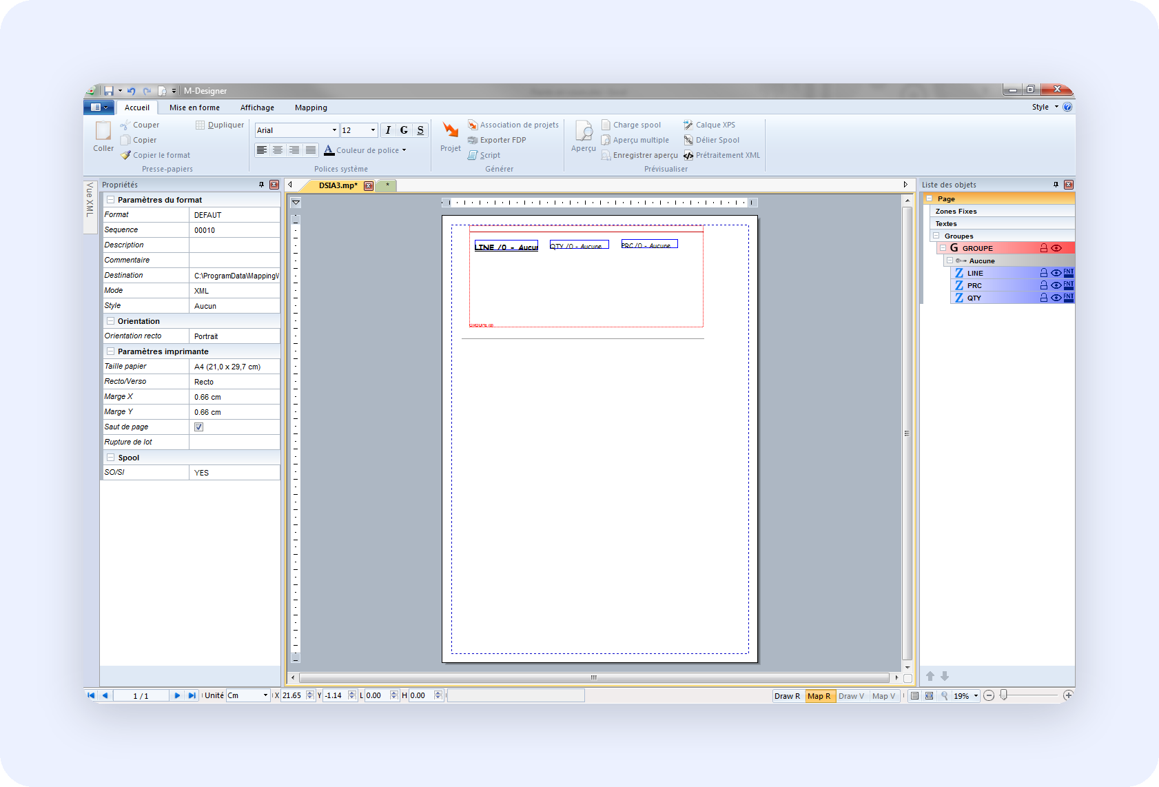Toggle visibility eye of GROUPE

click(1056, 248)
